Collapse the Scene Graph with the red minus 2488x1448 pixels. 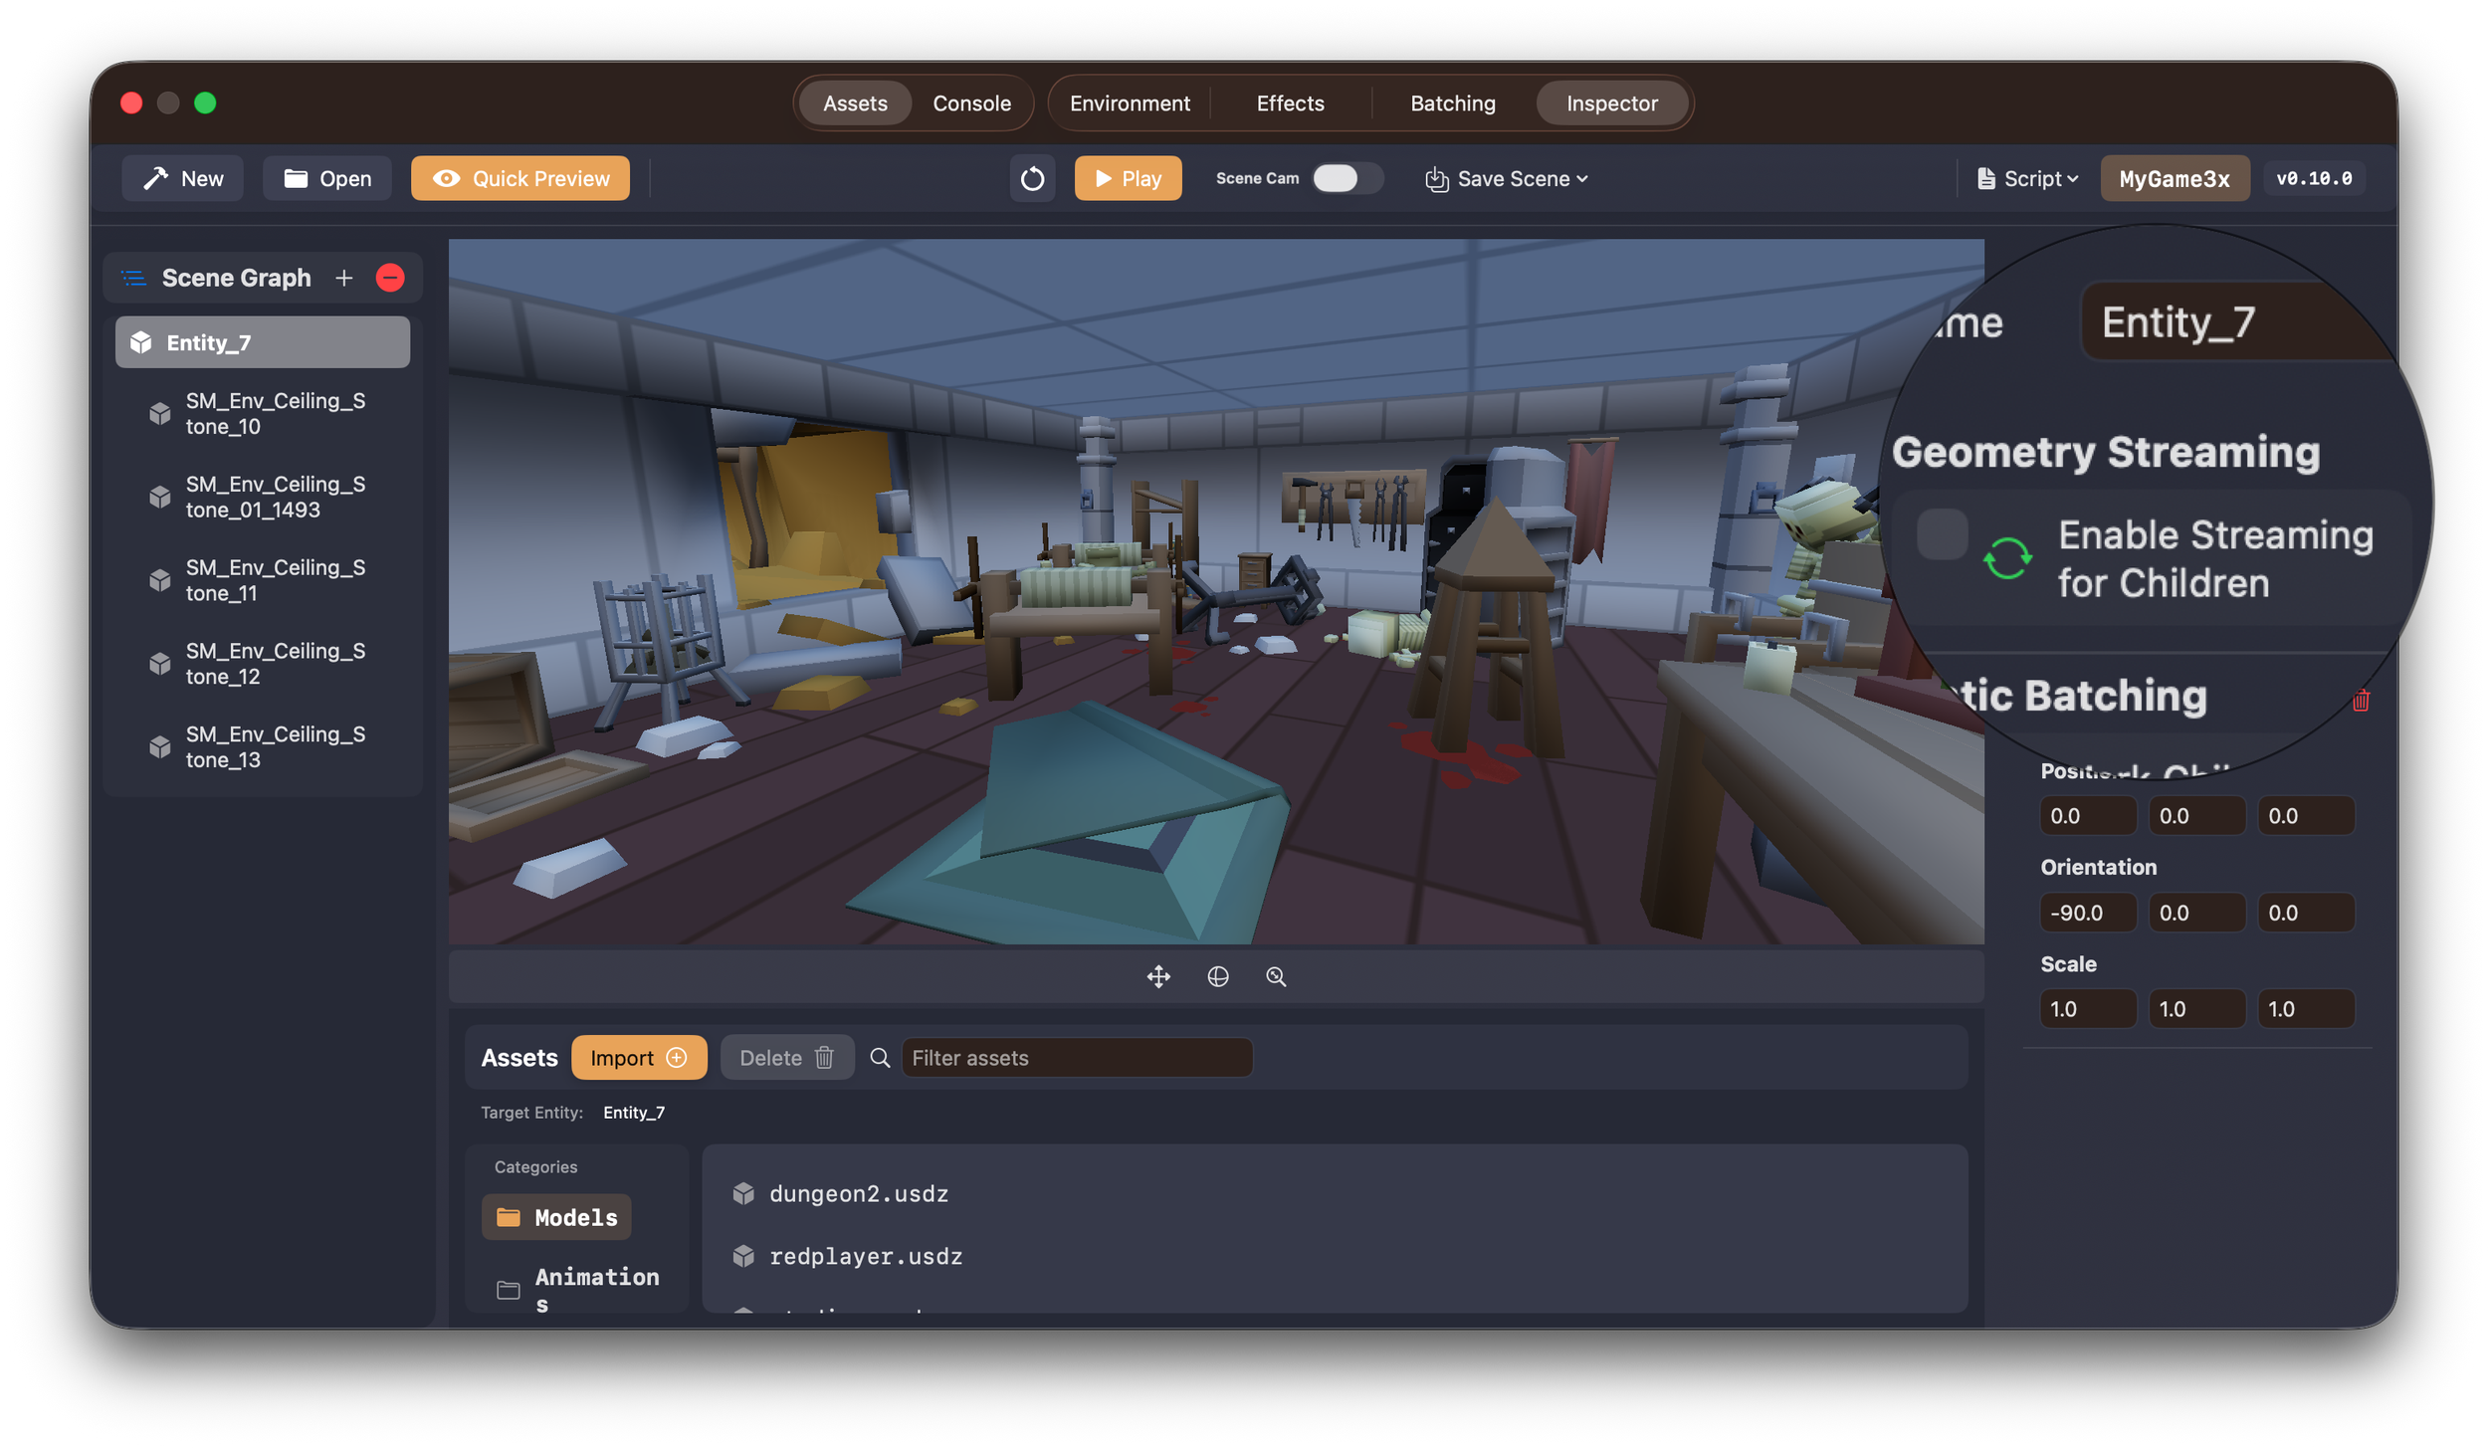point(390,278)
